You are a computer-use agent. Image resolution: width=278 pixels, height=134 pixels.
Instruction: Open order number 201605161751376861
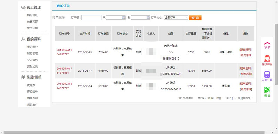click(x=64, y=71)
